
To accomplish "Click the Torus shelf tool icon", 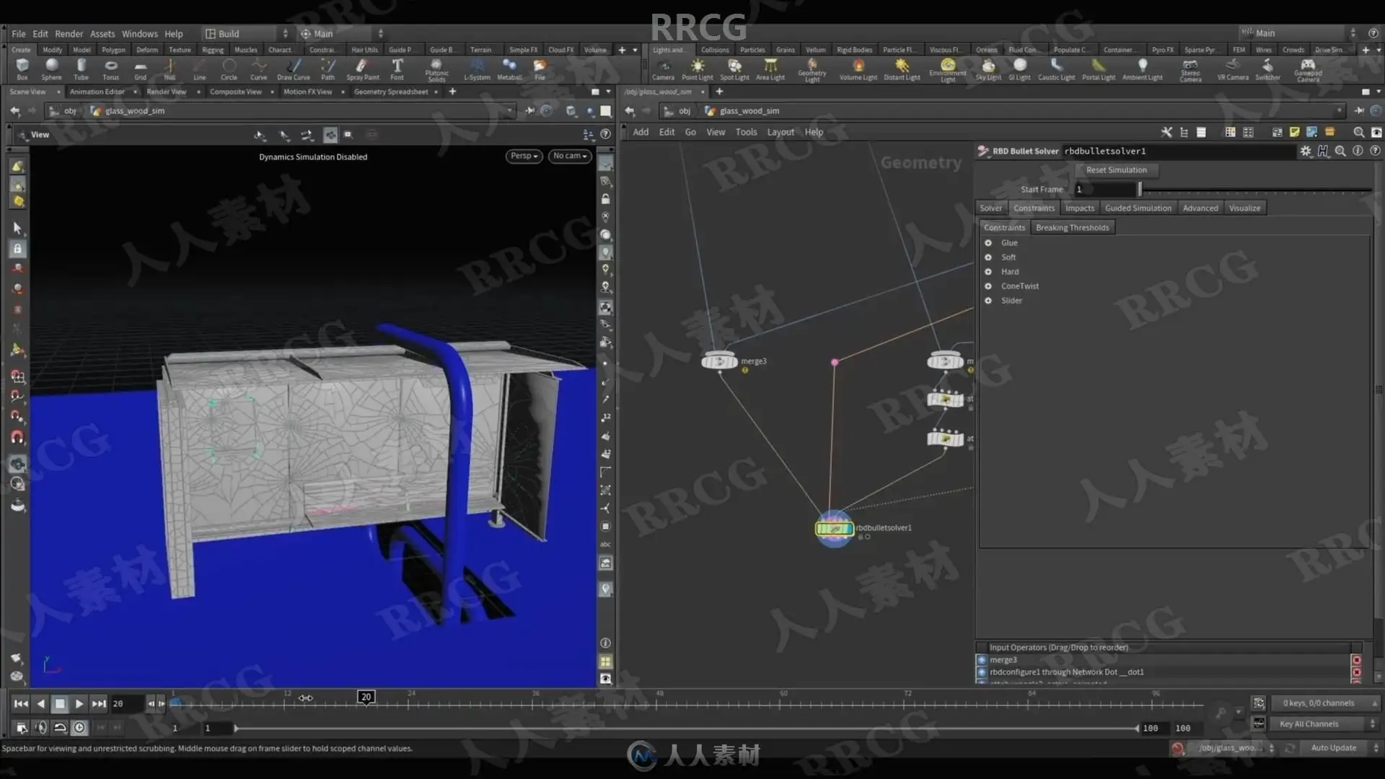I will (x=110, y=68).
